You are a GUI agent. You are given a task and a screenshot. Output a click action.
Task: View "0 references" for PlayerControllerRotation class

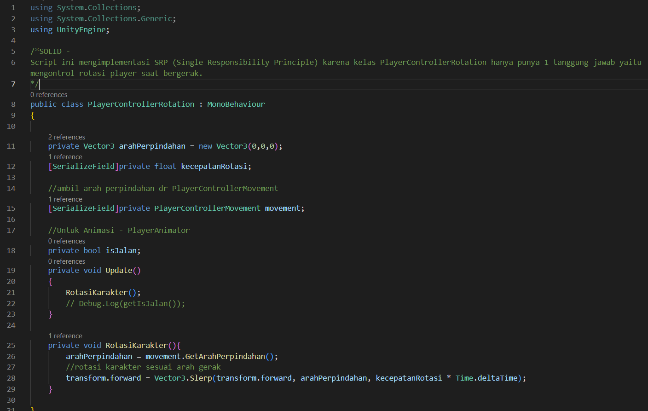48,94
